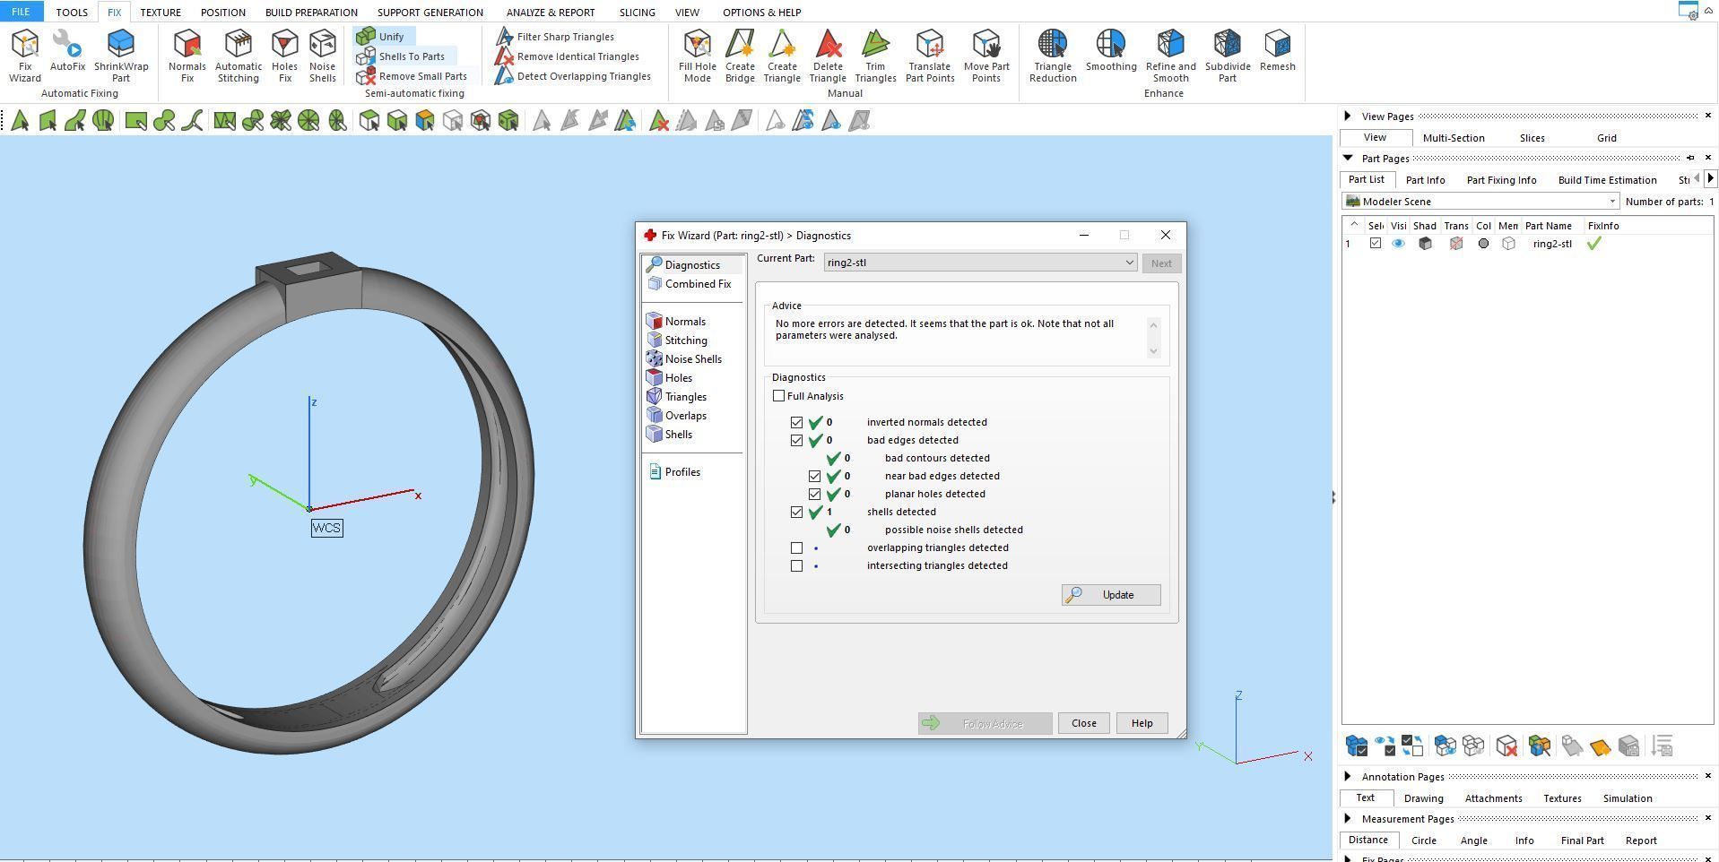Select ShrinkWrap Part tool
The image size is (1719, 862).
coord(121,56)
